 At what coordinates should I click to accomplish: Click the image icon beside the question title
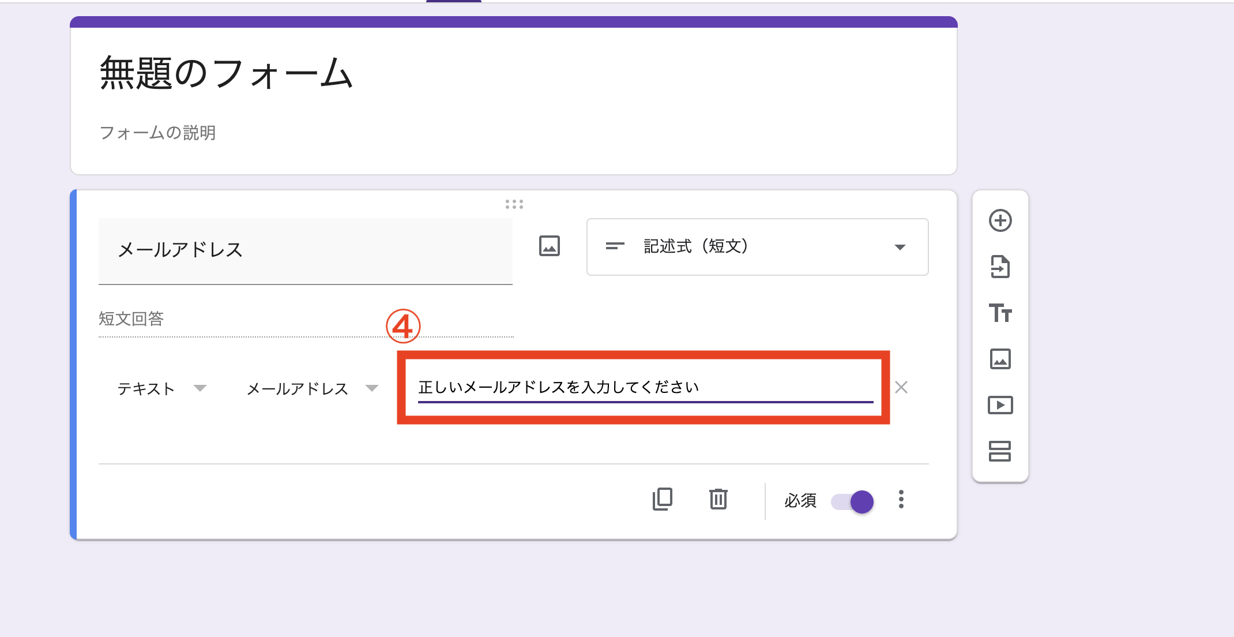coord(549,246)
